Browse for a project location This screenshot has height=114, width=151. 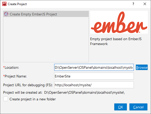[142, 67]
